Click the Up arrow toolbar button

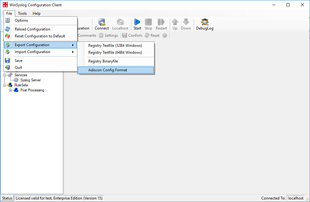pos(175,24)
